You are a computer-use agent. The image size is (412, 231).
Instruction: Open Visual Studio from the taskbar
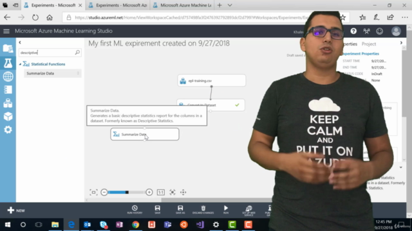pyautogui.click(x=200, y=225)
